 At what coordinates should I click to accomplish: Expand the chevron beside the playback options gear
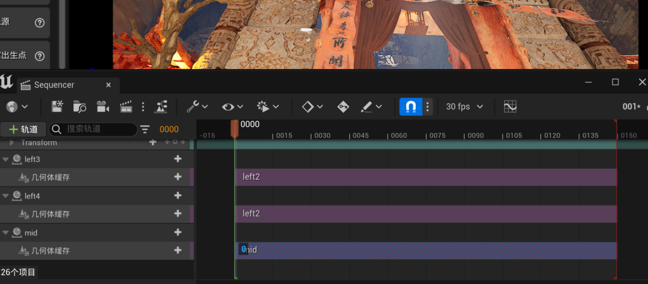(x=276, y=106)
